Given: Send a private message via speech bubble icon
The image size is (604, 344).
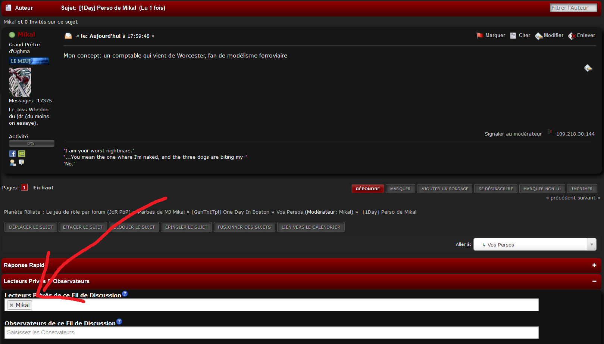Looking at the screenshot, I should [22, 162].
